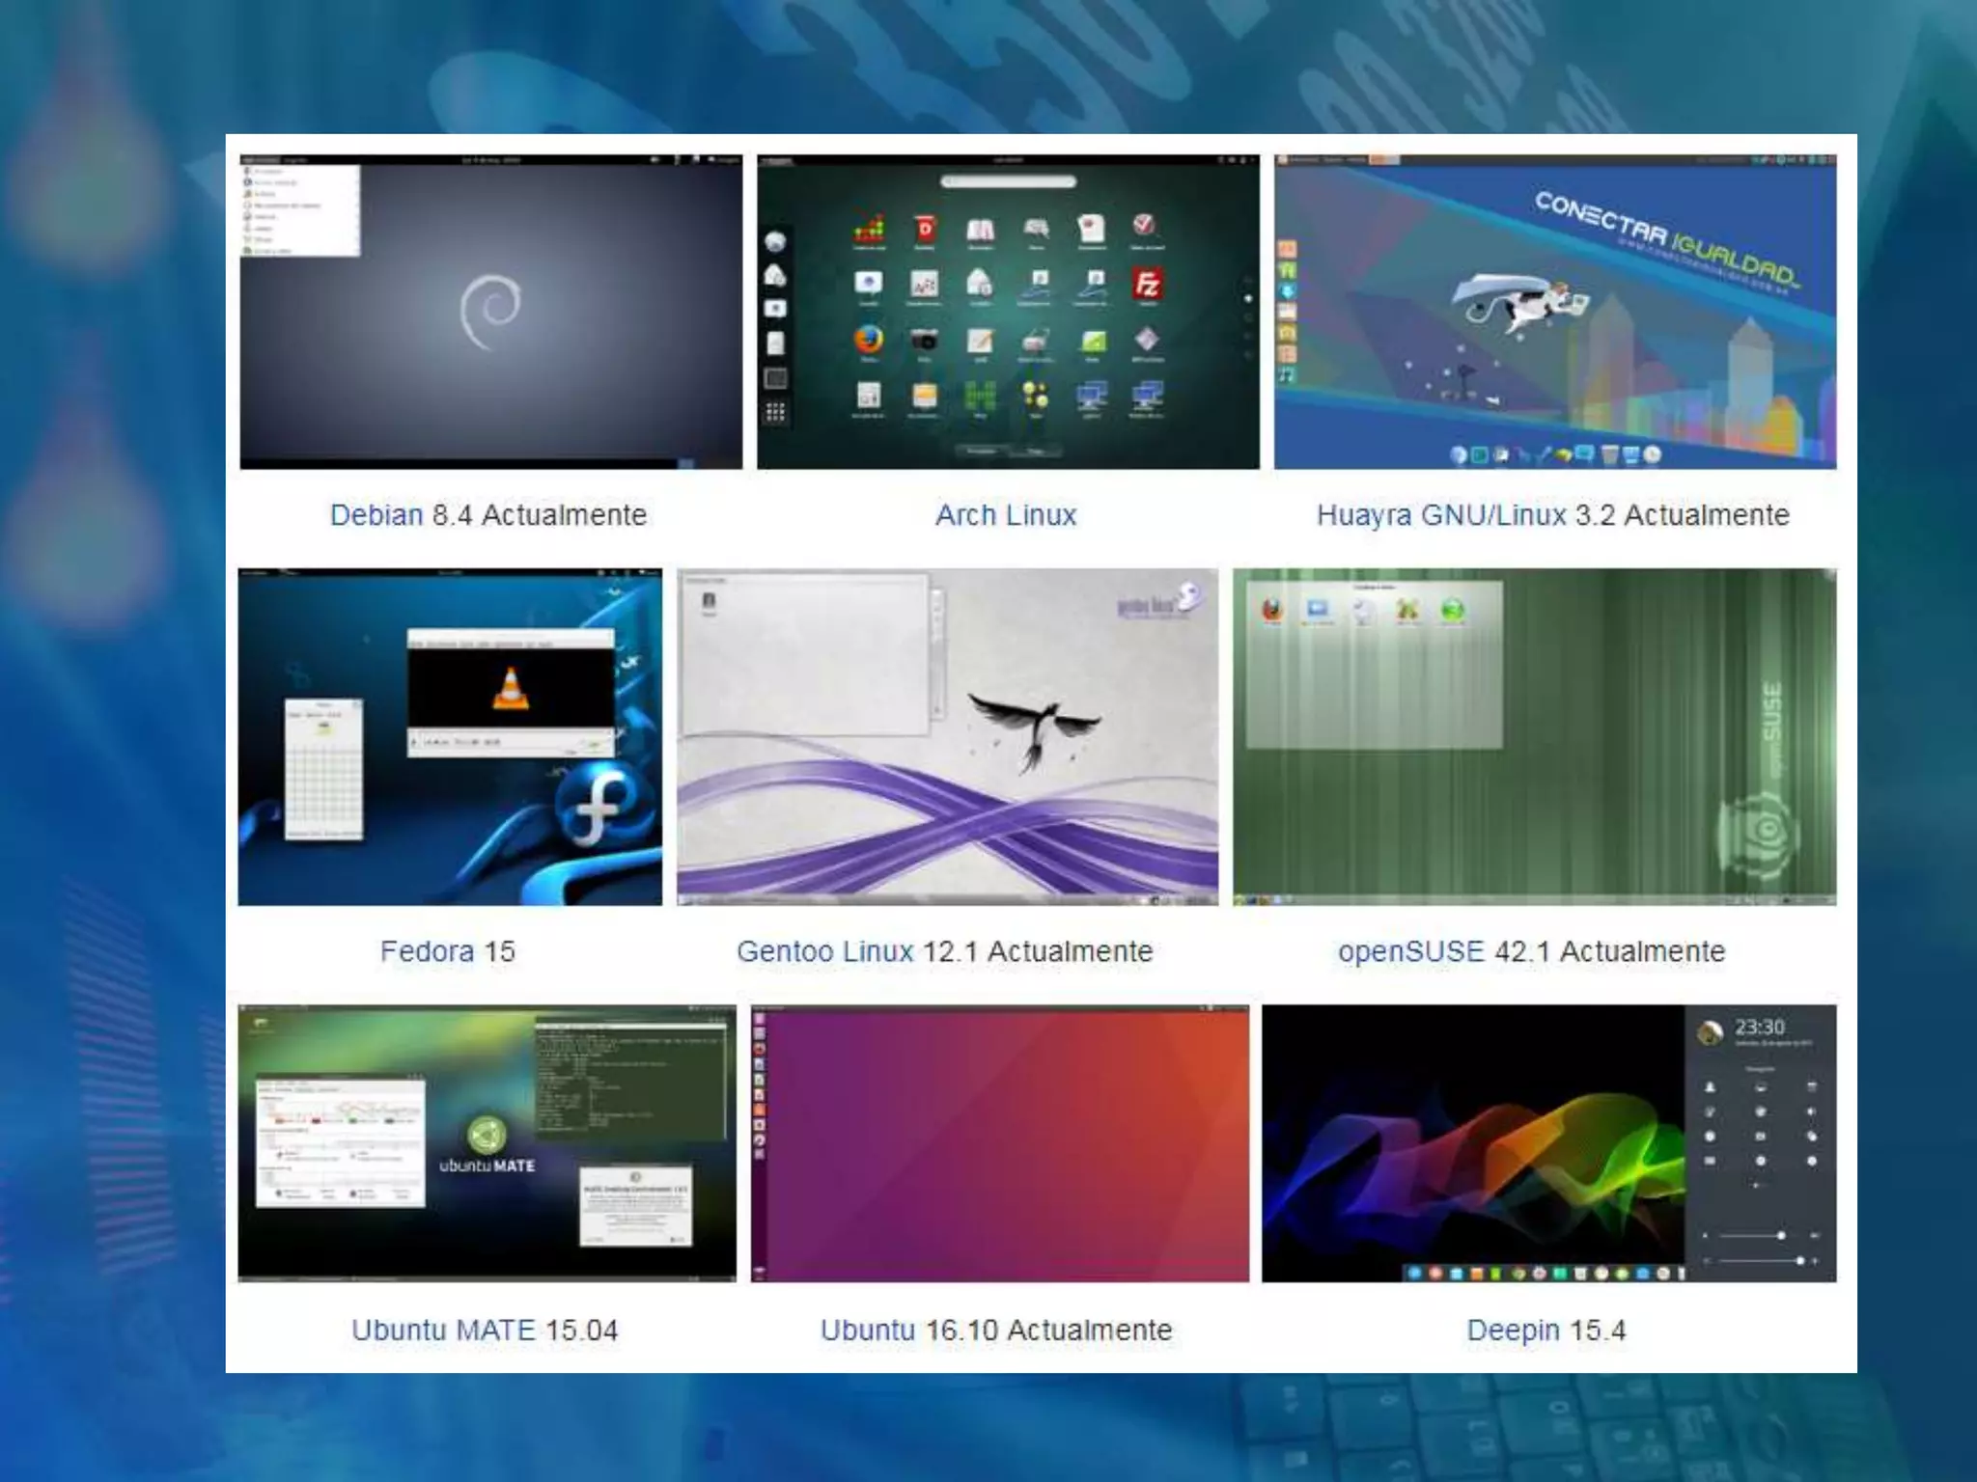The width and height of the screenshot is (1977, 1482).
Task: Click 'CONECTAR IGUALDAD' banner text in Huayra screenshot
Action: pos(1667,240)
